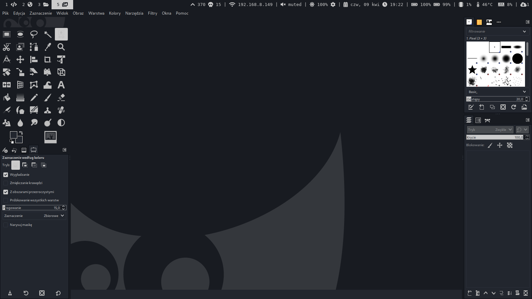Activate the Scissors Select tool

(7, 47)
